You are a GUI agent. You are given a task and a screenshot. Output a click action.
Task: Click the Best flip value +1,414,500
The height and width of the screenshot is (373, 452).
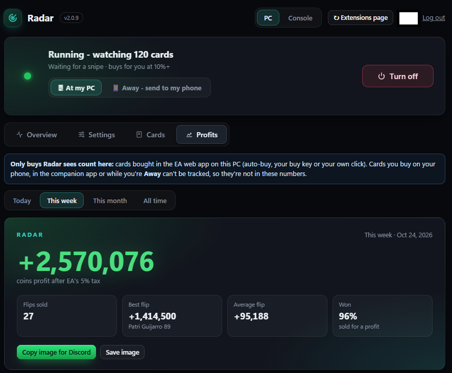point(152,316)
